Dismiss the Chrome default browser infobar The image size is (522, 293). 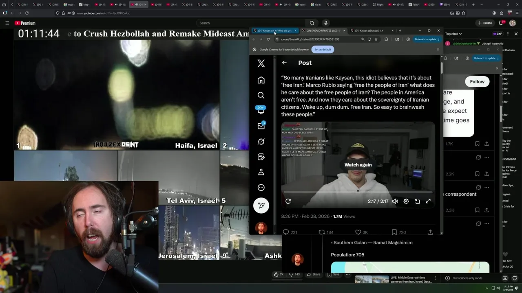pyautogui.click(x=438, y=49)
